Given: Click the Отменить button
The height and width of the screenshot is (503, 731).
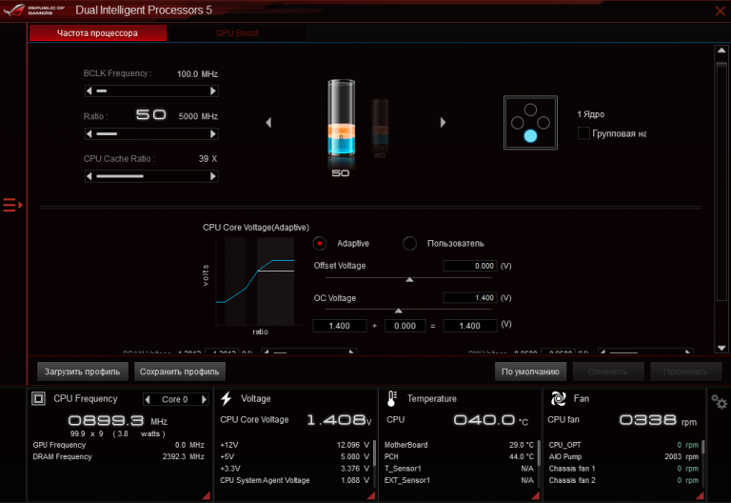Looking at the screenshot, I should click(x=608, y=372).
